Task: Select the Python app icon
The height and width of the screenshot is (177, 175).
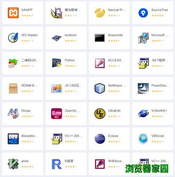Action: 56,63
